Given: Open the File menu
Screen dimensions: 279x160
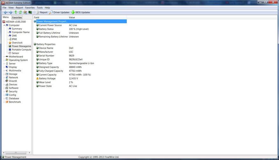Looking at the screenshot, I should coord(4,8).
